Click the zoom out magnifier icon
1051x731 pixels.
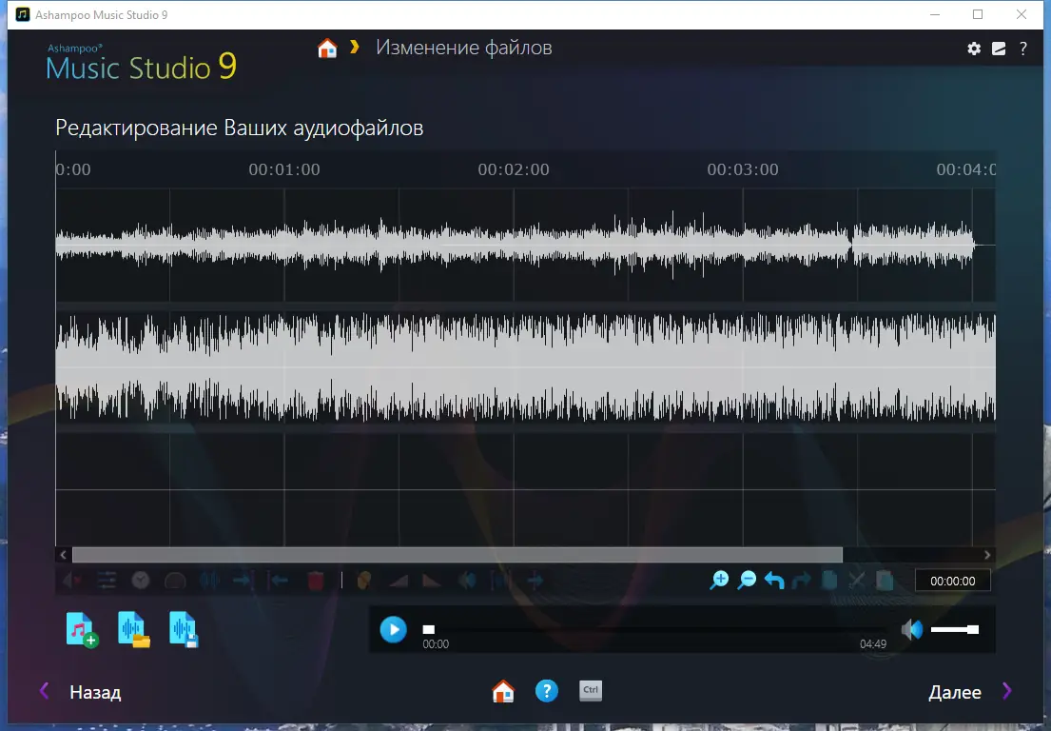(x=747, y=580)
